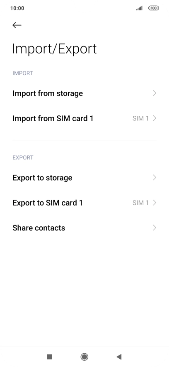Tap the signal strength icon

point(139,8)
